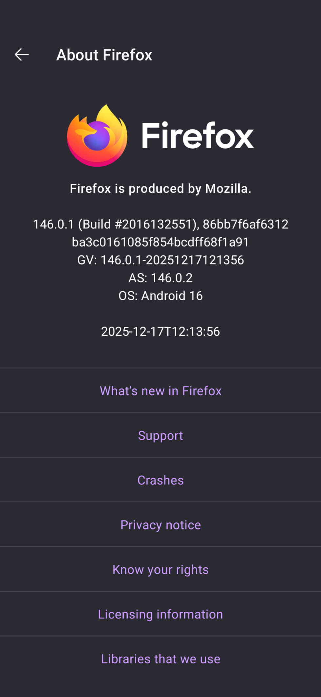Tap the AS: 146.0.2 line
Screen dimensions: 321x697
(160, 278)
